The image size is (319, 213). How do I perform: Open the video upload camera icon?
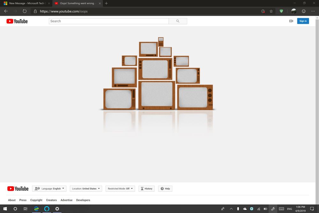291,21
